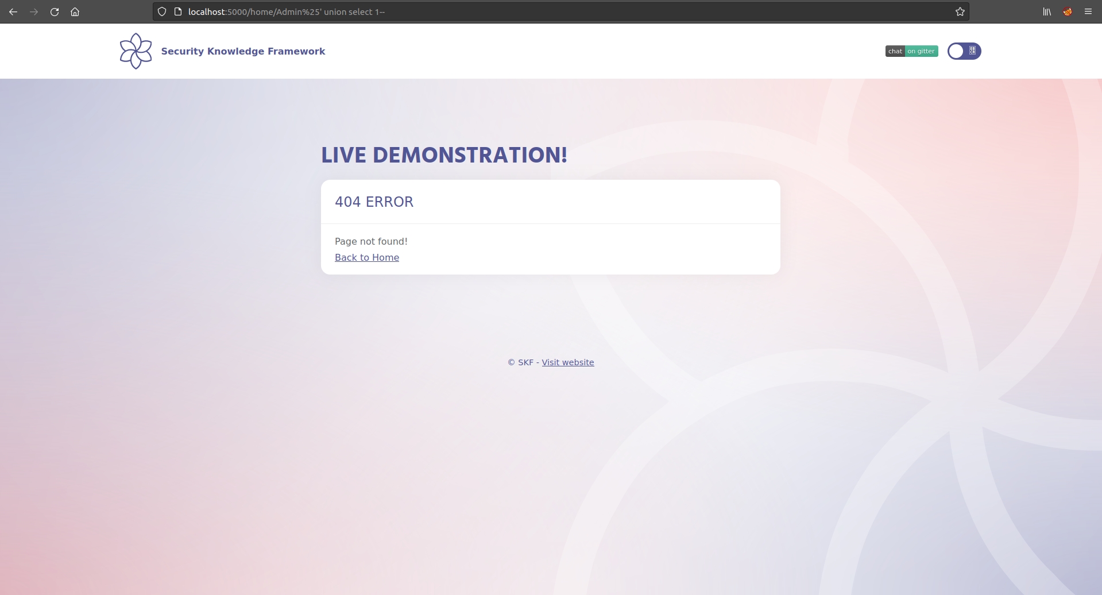
Task: Click the LIVE DEMONSTRATION heading
Action: click(444, 155)
